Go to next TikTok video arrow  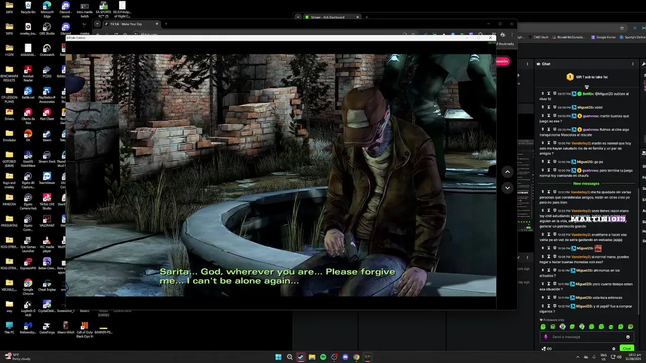click(x=508, y=188)
